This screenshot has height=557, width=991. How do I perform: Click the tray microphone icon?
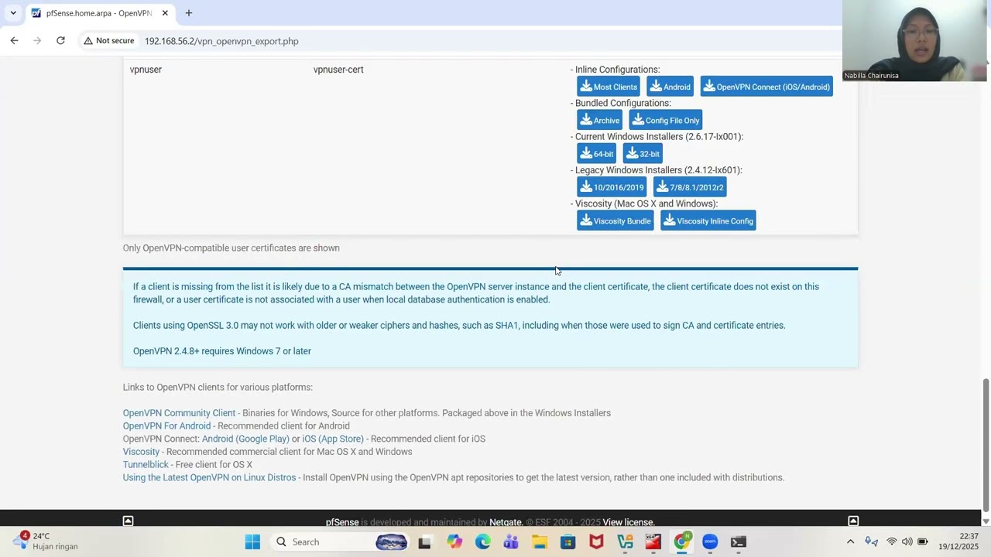871,542
